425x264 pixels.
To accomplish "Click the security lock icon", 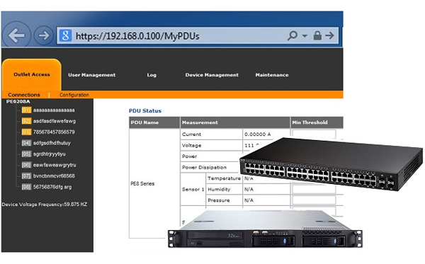I will (317, 35).
